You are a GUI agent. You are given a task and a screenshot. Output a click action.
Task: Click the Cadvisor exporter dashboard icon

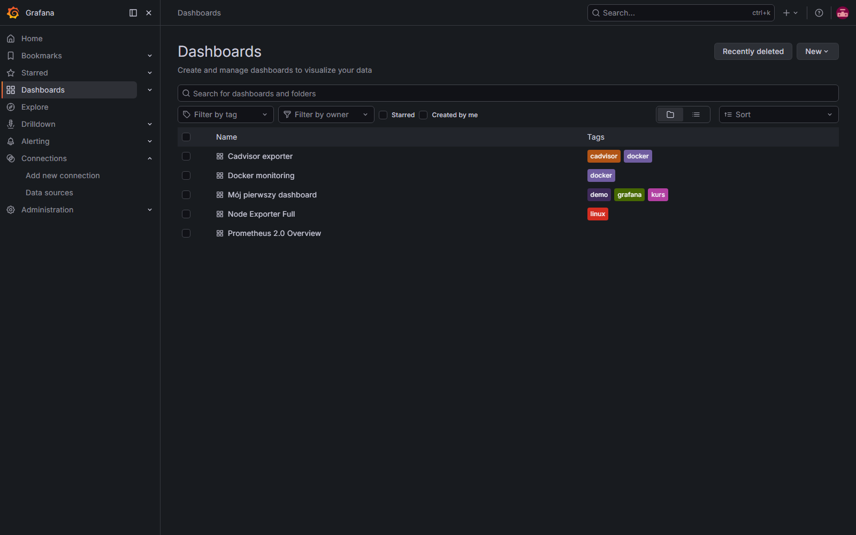(x=220, y=156)
